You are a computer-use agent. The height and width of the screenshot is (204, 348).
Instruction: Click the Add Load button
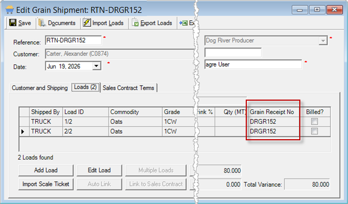(46, 170)
